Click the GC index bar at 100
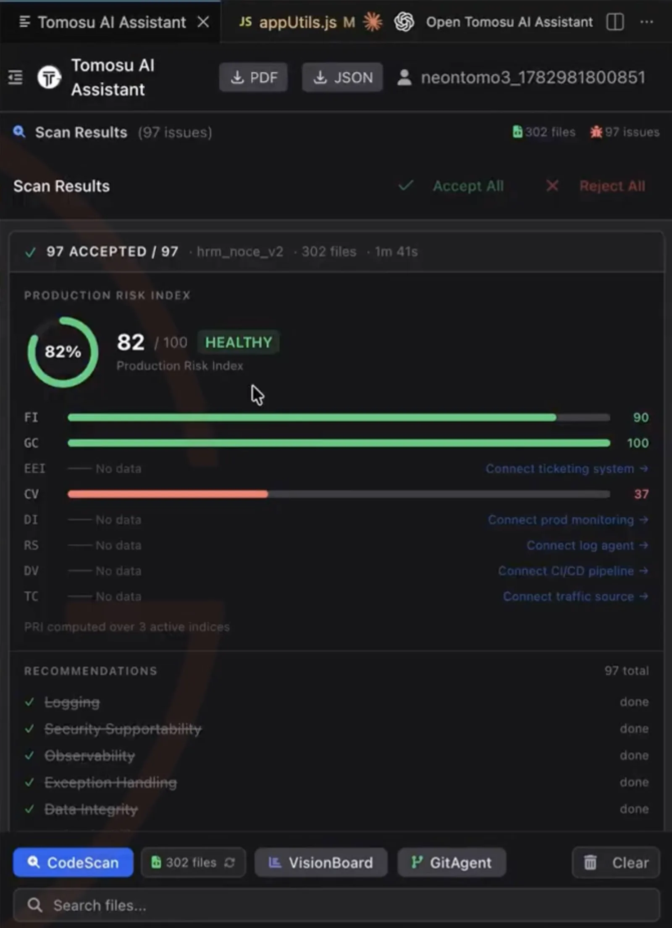The width and height of the screenshot is (672, 928). pyautogui.click(x=339, y=443)
